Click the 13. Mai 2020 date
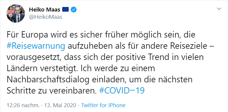The width and height of the screenshot is (228, 112). coord(60,105)
